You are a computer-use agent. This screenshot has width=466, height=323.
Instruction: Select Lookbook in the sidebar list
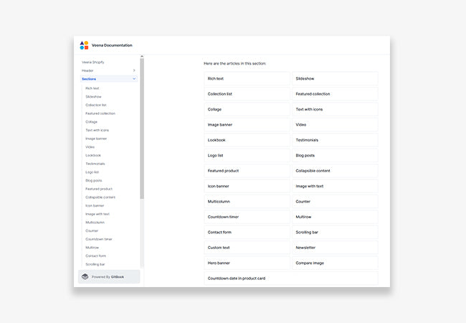[x=93, y=155]
